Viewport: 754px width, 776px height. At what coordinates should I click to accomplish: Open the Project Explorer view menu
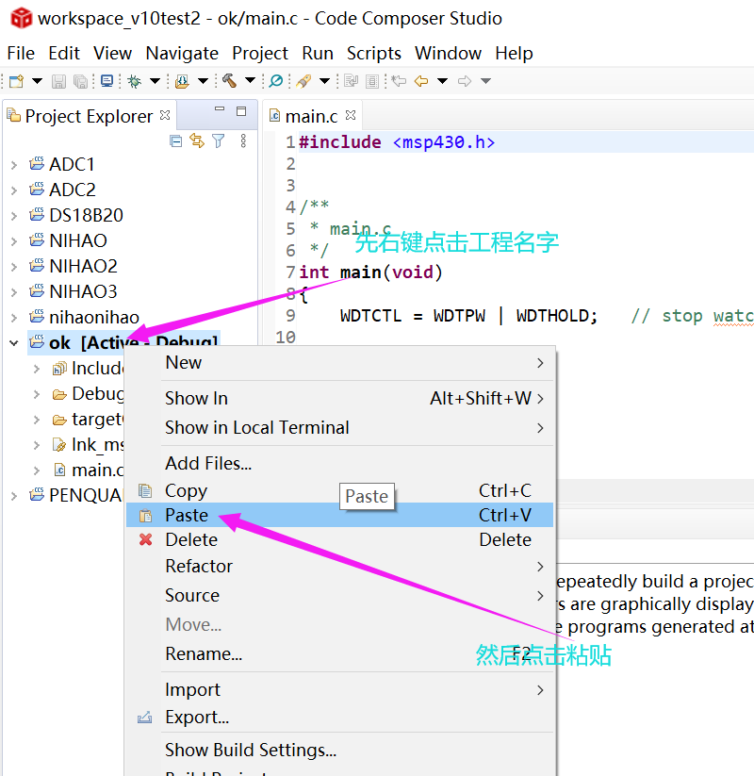click(243, 140)
